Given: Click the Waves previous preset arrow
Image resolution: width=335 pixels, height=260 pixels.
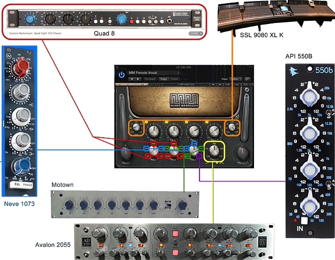Looking at the screenshot, I should coord(213,84).
